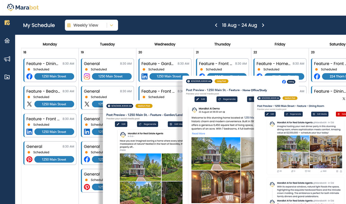Open the media gallery icon in the sidebar
The width and height of the screenshot is (346, 204).
click(7, 77)
